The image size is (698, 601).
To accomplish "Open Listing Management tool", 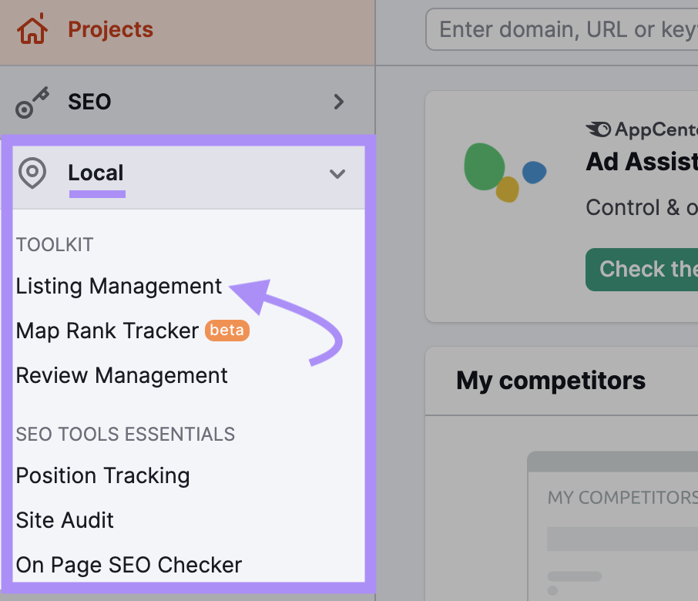I will click(119, 286).
